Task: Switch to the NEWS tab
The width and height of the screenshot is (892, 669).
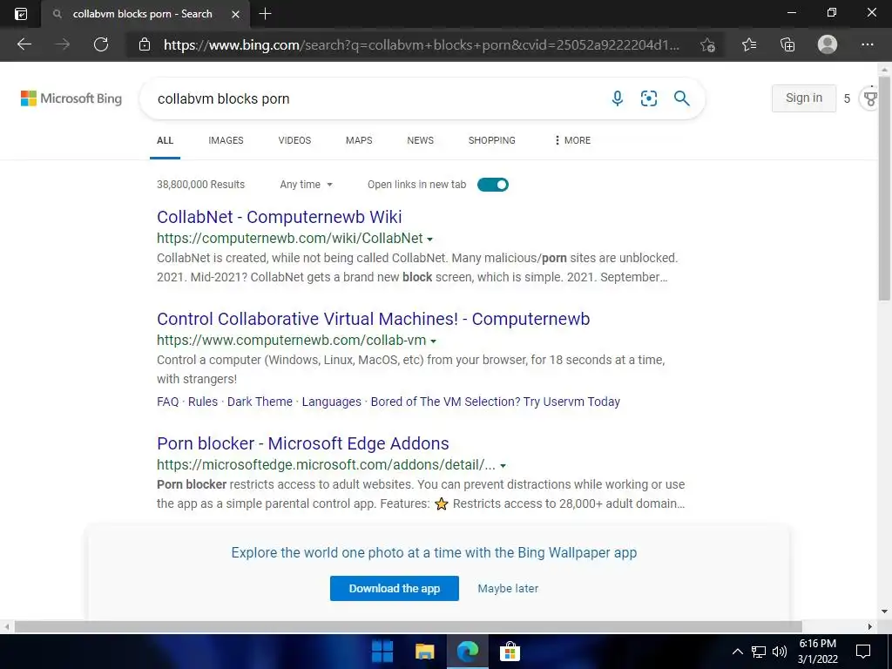Action: pyautogui.click(x=421, y=140)
